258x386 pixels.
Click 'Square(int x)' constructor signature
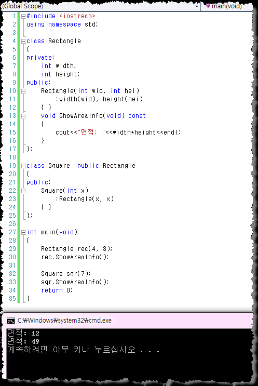tap(65, 191)
